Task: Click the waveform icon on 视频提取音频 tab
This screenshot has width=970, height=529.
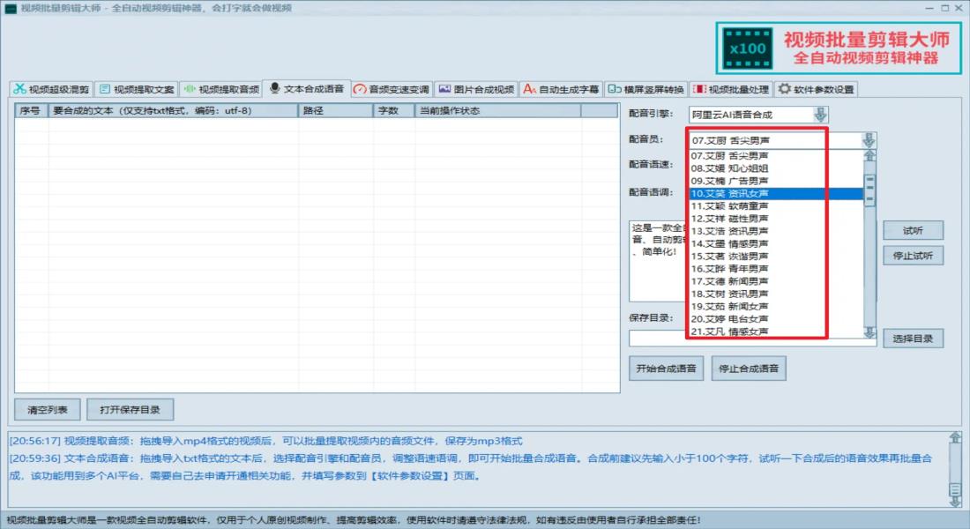Action: 190,89
